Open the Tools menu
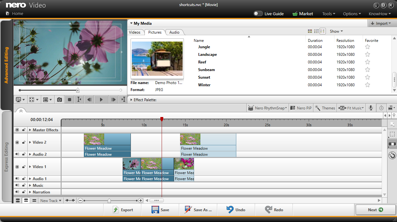 [329, 14]
